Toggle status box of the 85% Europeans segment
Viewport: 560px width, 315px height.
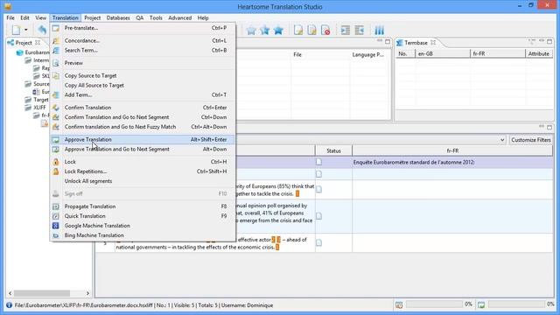click(x=318, y=189)
